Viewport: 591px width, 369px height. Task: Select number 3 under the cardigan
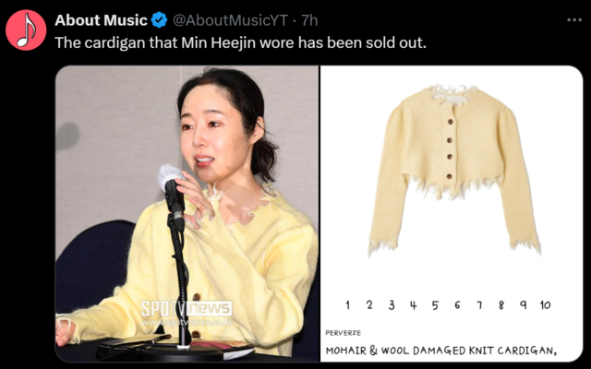tap(392, 305)
